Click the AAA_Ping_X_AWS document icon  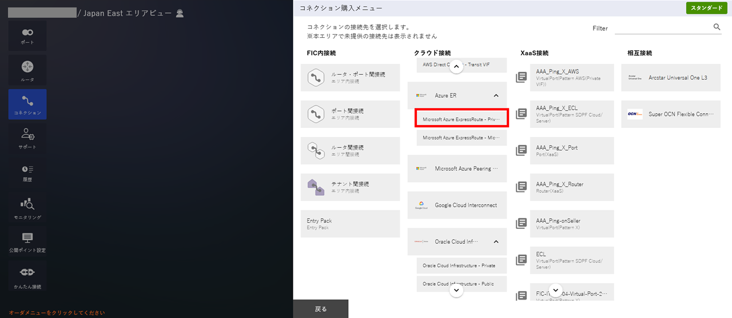click(521, 77)
